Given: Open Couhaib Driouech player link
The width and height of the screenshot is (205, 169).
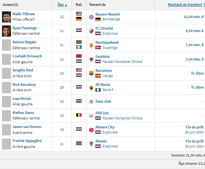Looking at the screenshot, I should click(x=27, y=56).
